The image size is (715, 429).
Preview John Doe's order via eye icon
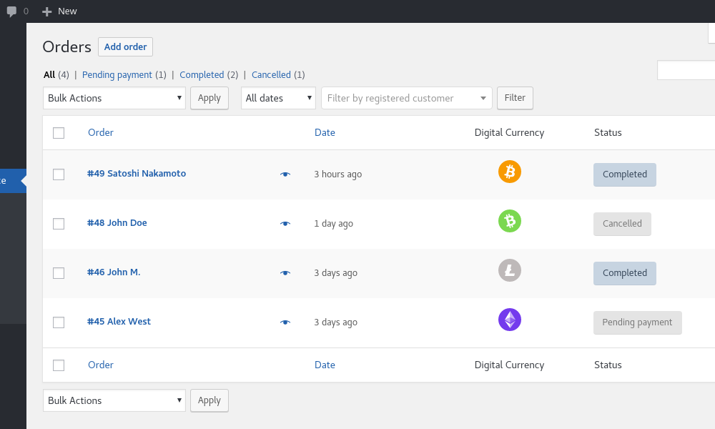285,224
